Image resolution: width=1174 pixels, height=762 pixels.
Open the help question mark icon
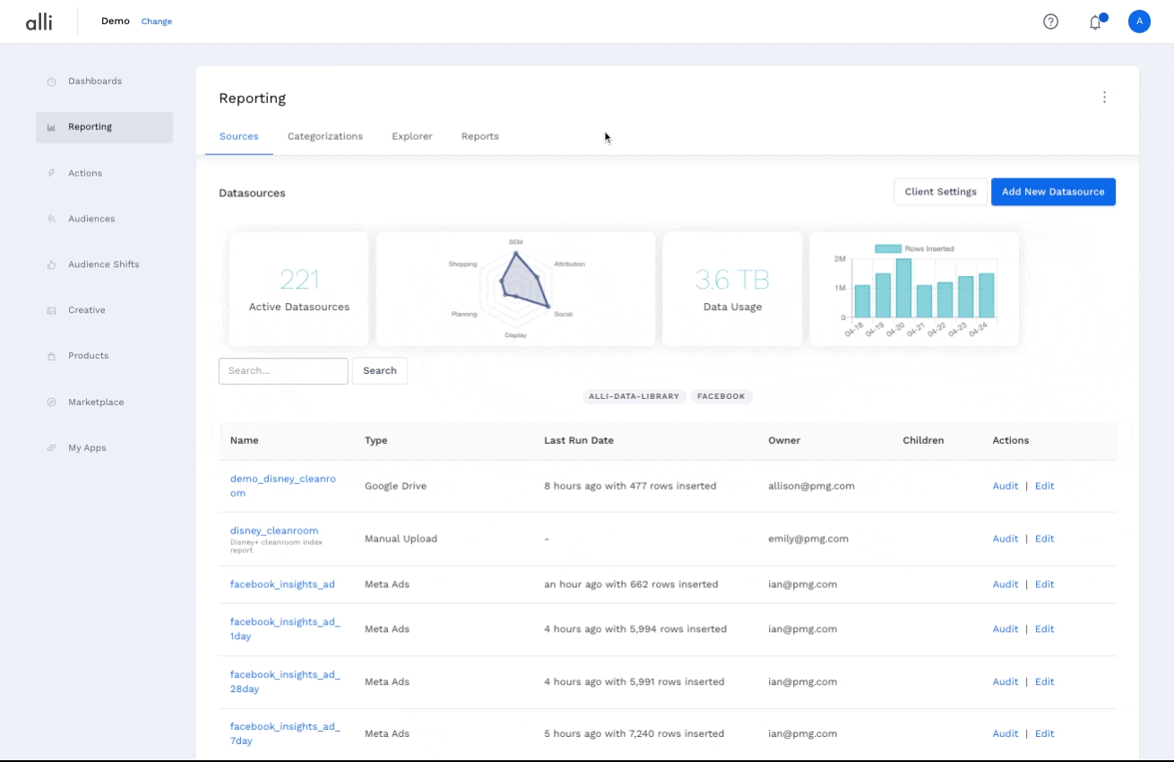(1050, 22)
